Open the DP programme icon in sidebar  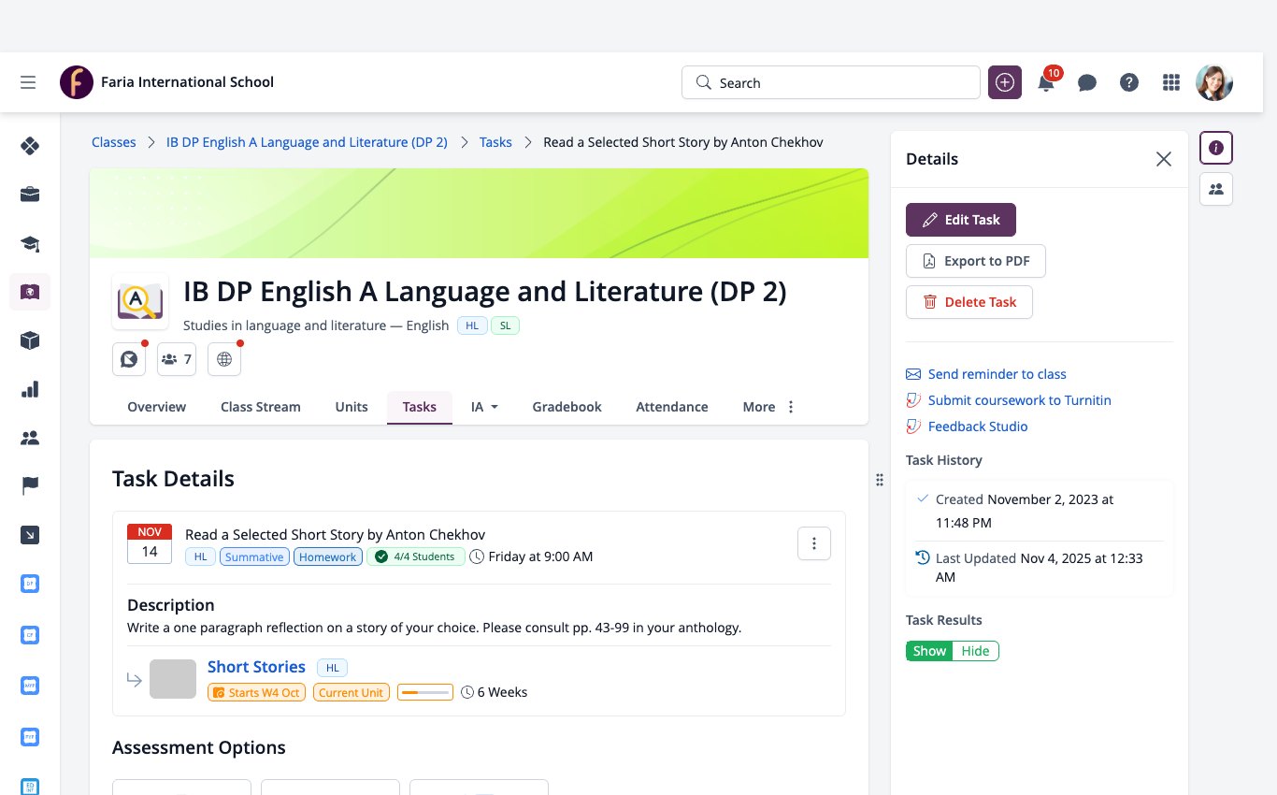pos(30,584)
